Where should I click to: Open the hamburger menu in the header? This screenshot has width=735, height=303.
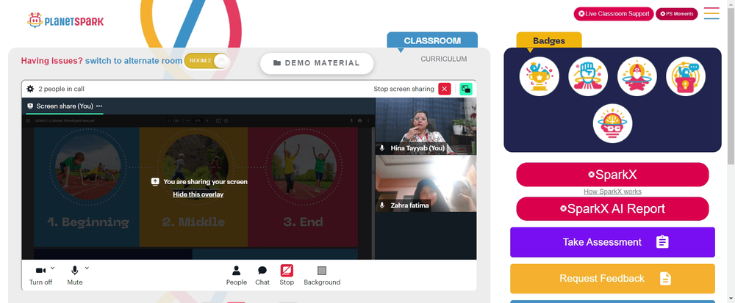pyautogui.click(x=711, y=13)
